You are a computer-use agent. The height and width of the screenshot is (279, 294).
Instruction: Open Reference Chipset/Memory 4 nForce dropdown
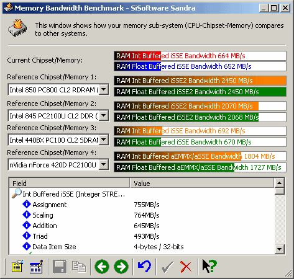[104, 165]
